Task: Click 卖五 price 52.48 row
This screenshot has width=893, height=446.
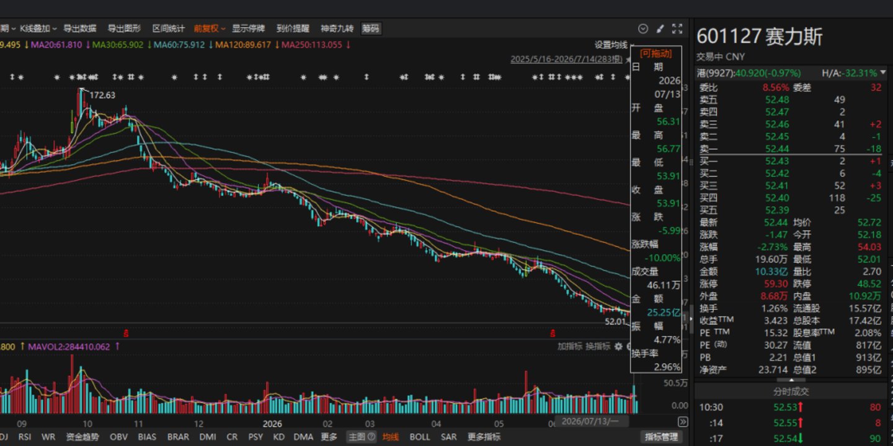Action: [791, 100]
